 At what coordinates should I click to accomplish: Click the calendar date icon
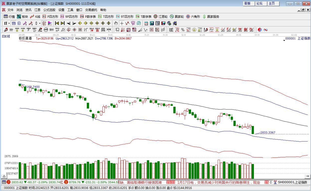[146, 23]
